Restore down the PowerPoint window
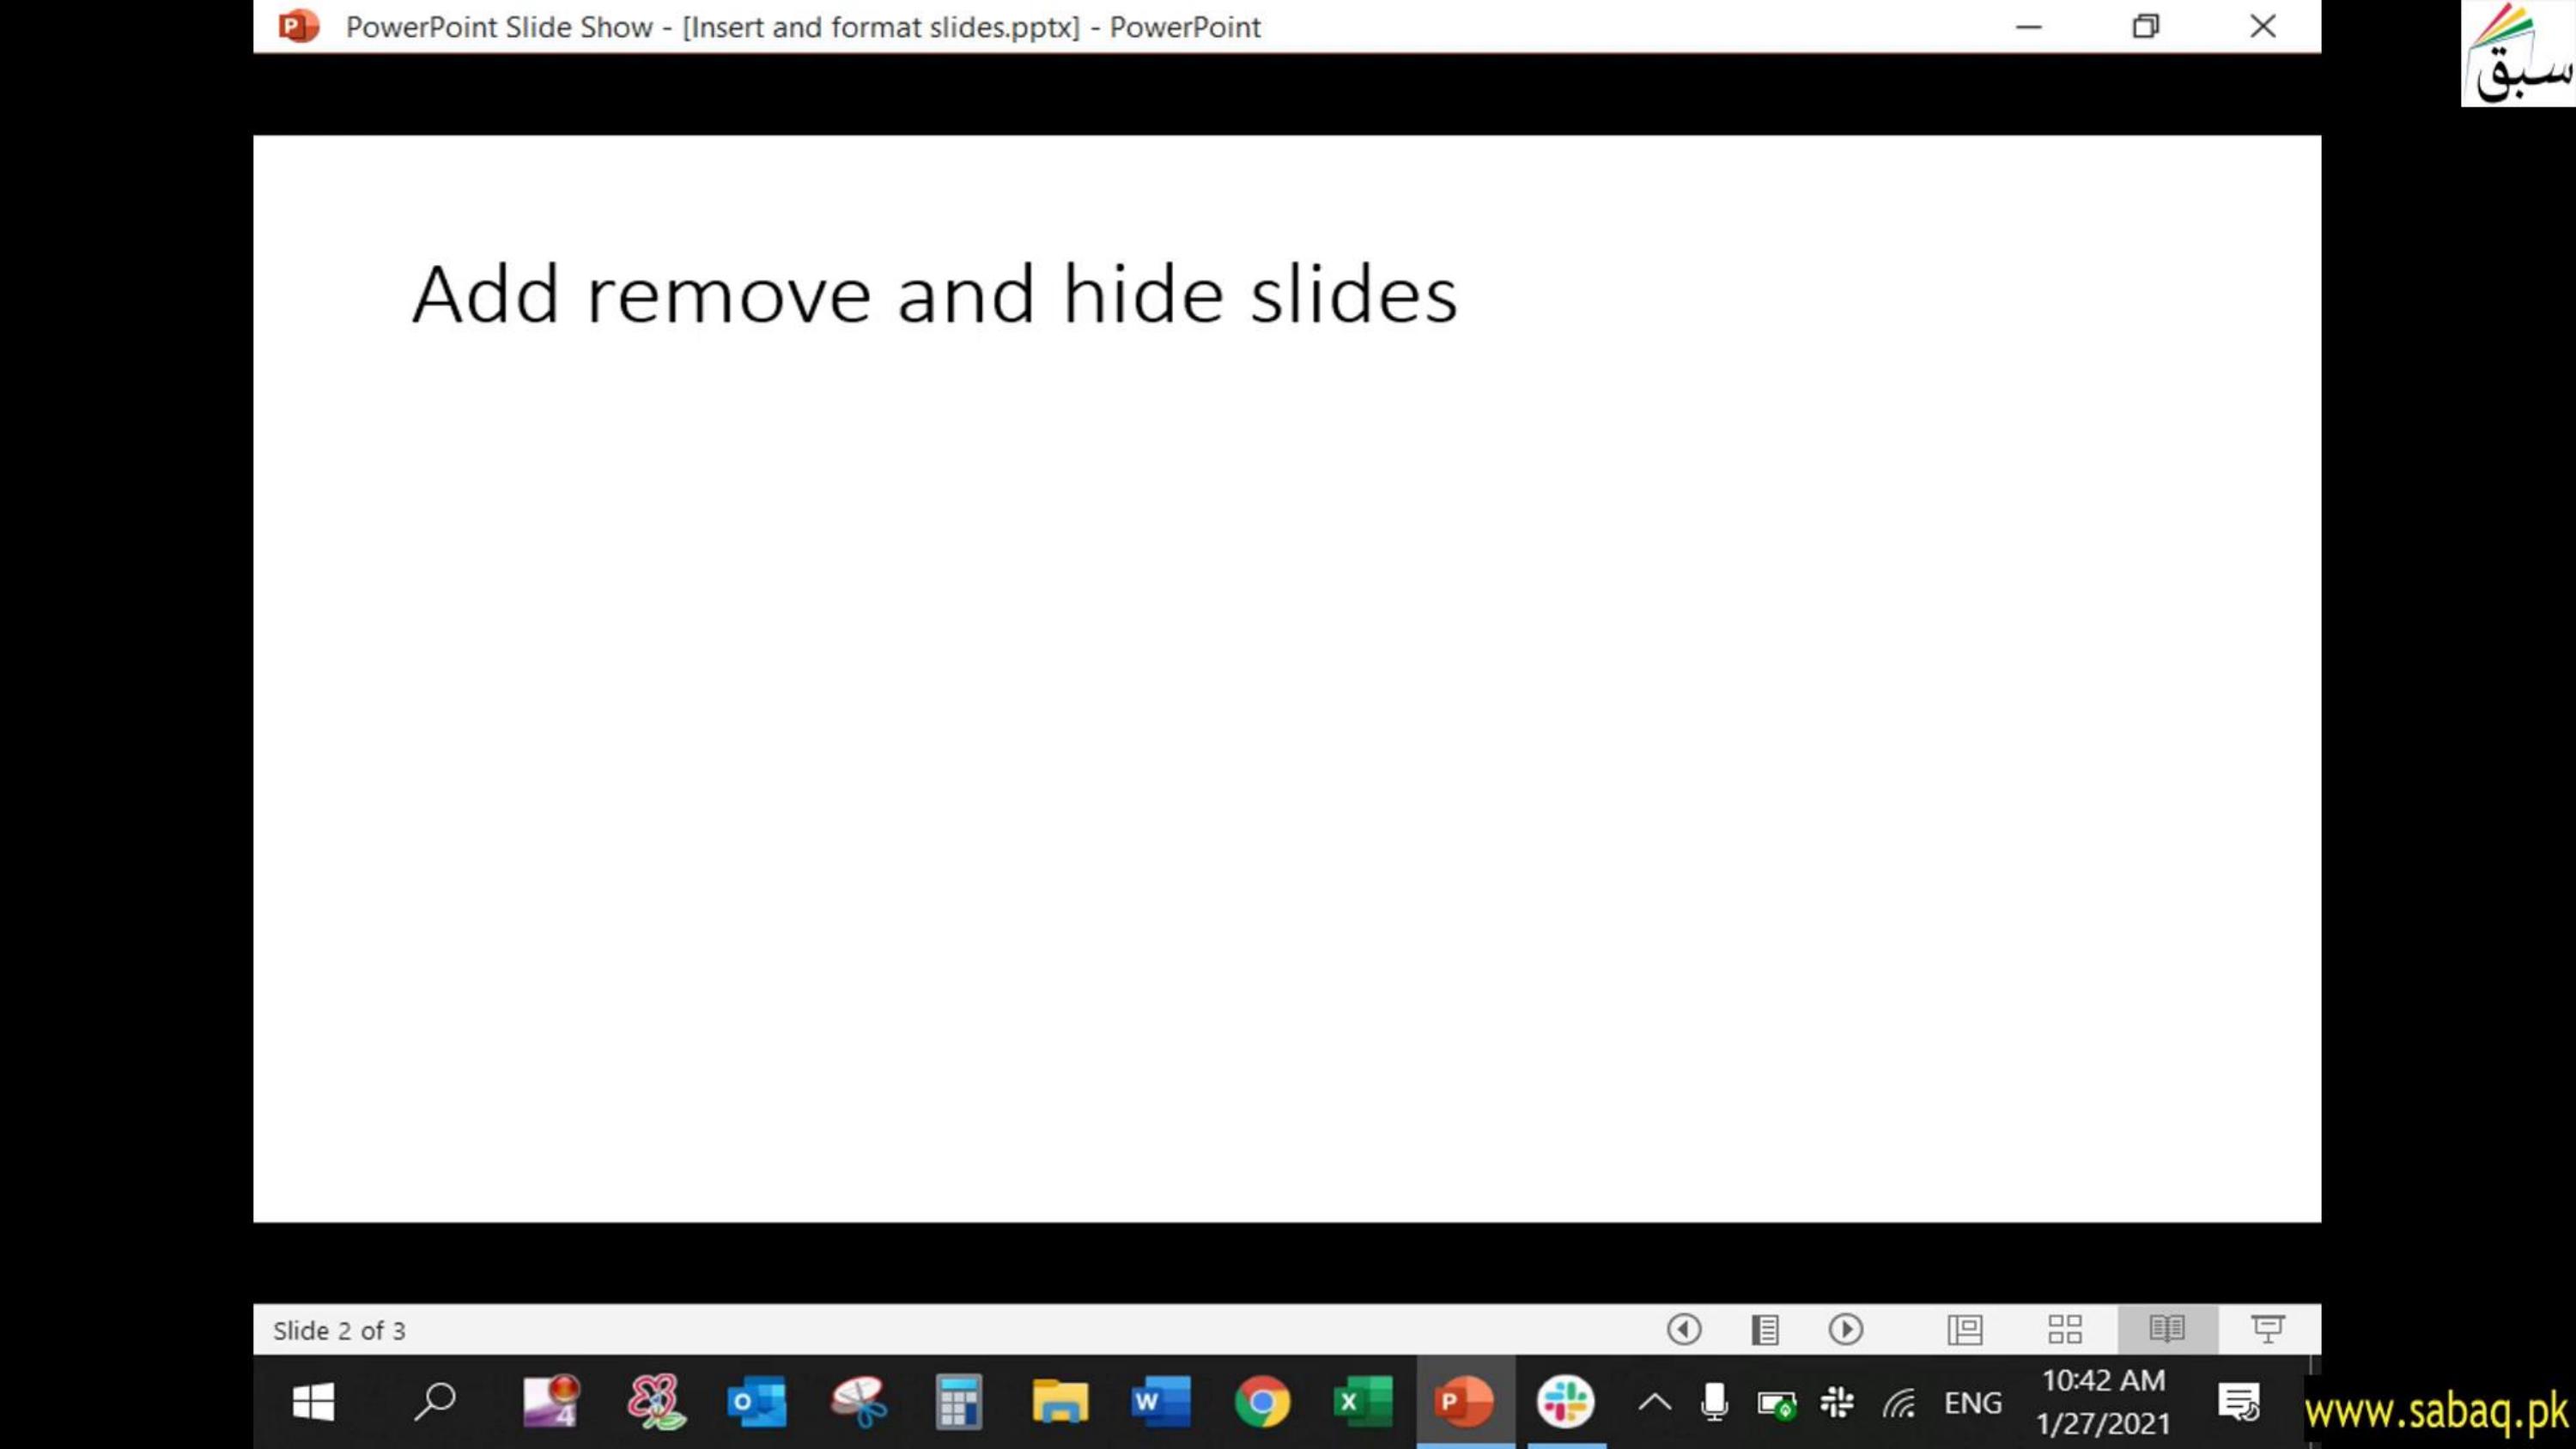This screenshot has width=2576, height=1449. coord(2146,26)
